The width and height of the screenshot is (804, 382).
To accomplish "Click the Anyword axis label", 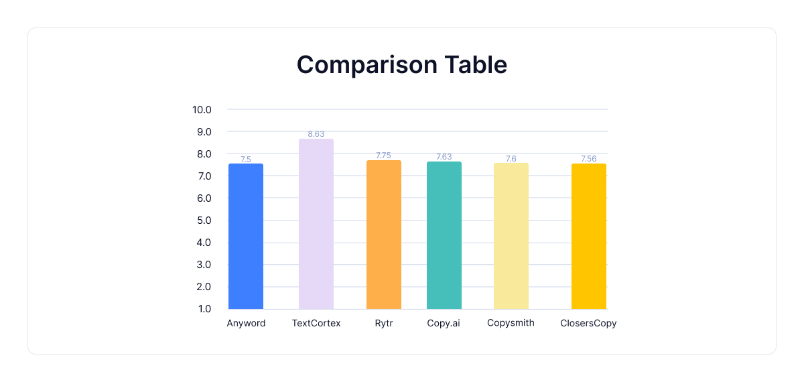I will (246, 323).
